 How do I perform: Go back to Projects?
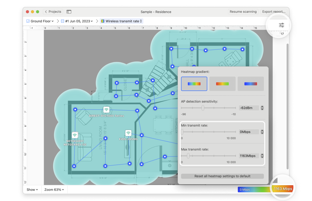click(53, 12)
